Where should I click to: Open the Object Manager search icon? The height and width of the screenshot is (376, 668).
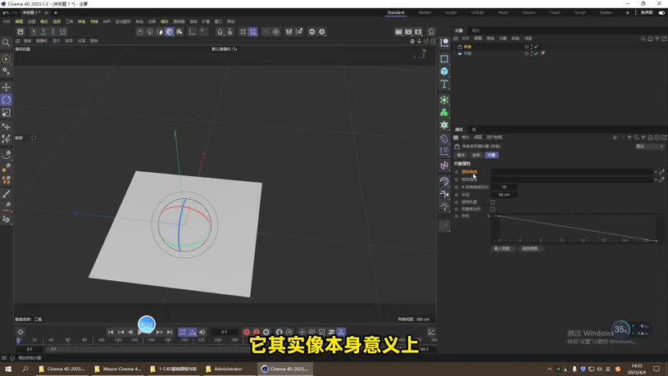(x=643, y=39)
